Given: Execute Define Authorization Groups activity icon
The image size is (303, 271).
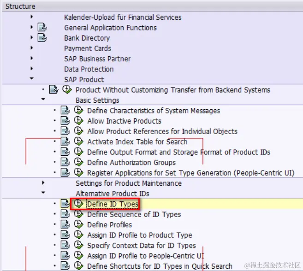Looking at the screenshot, I should point(78,162).
